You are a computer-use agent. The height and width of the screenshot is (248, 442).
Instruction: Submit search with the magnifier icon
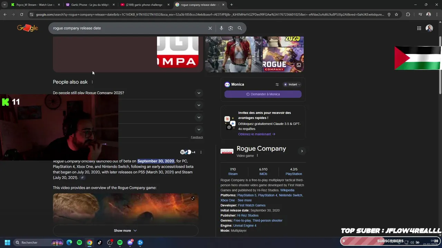click(240, 28)
